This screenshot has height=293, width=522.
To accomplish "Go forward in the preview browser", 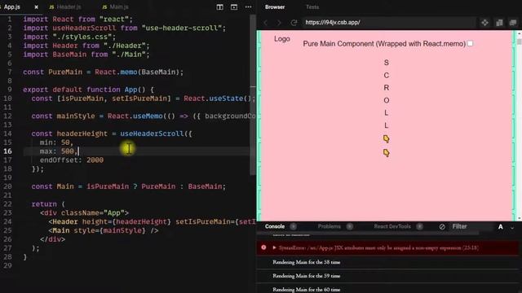I will coord(279,23).
